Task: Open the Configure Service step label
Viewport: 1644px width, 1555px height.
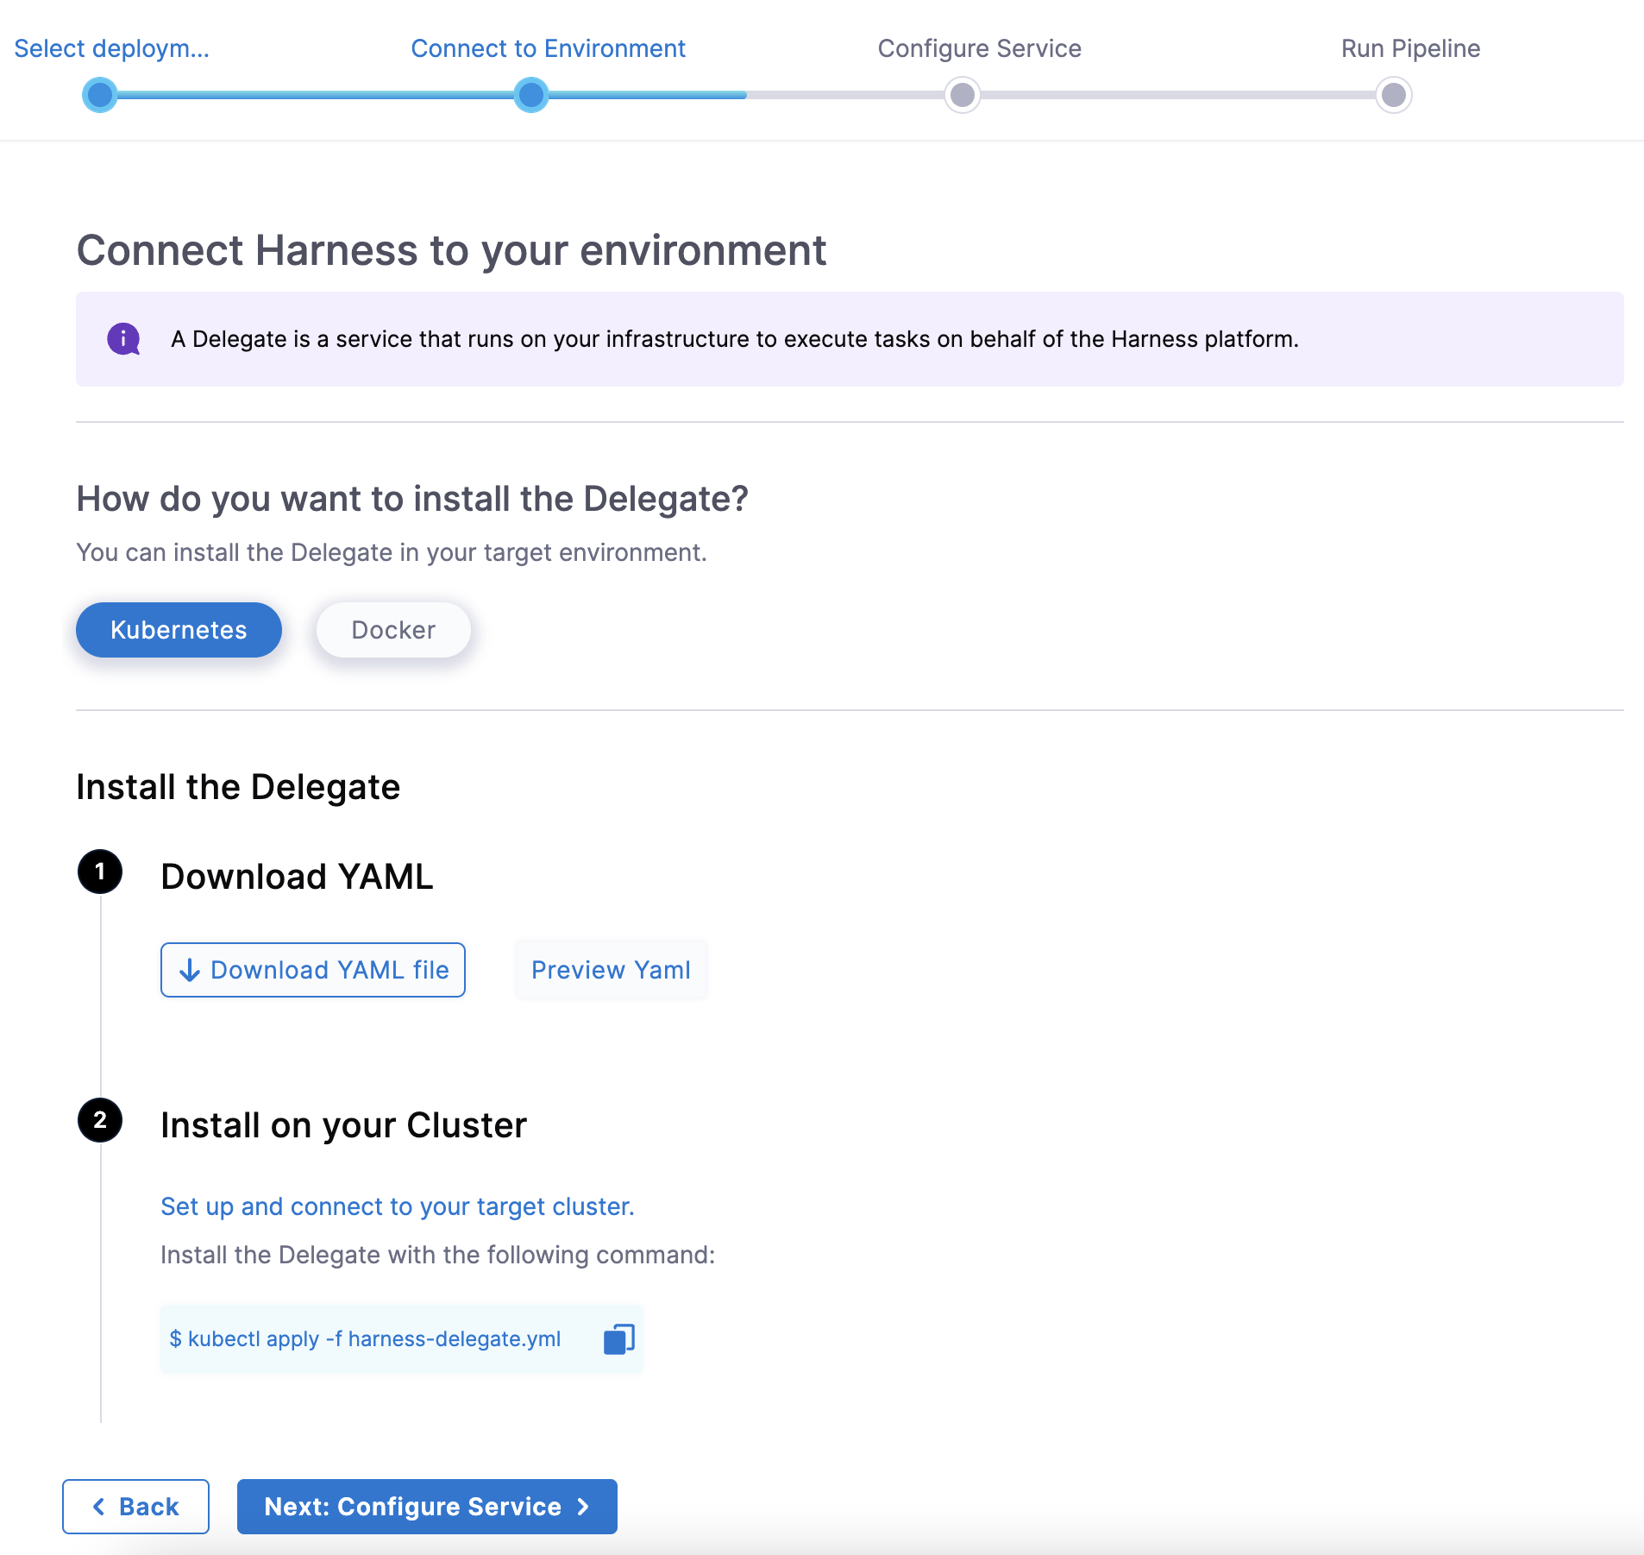Action: (x=979, y=48)
